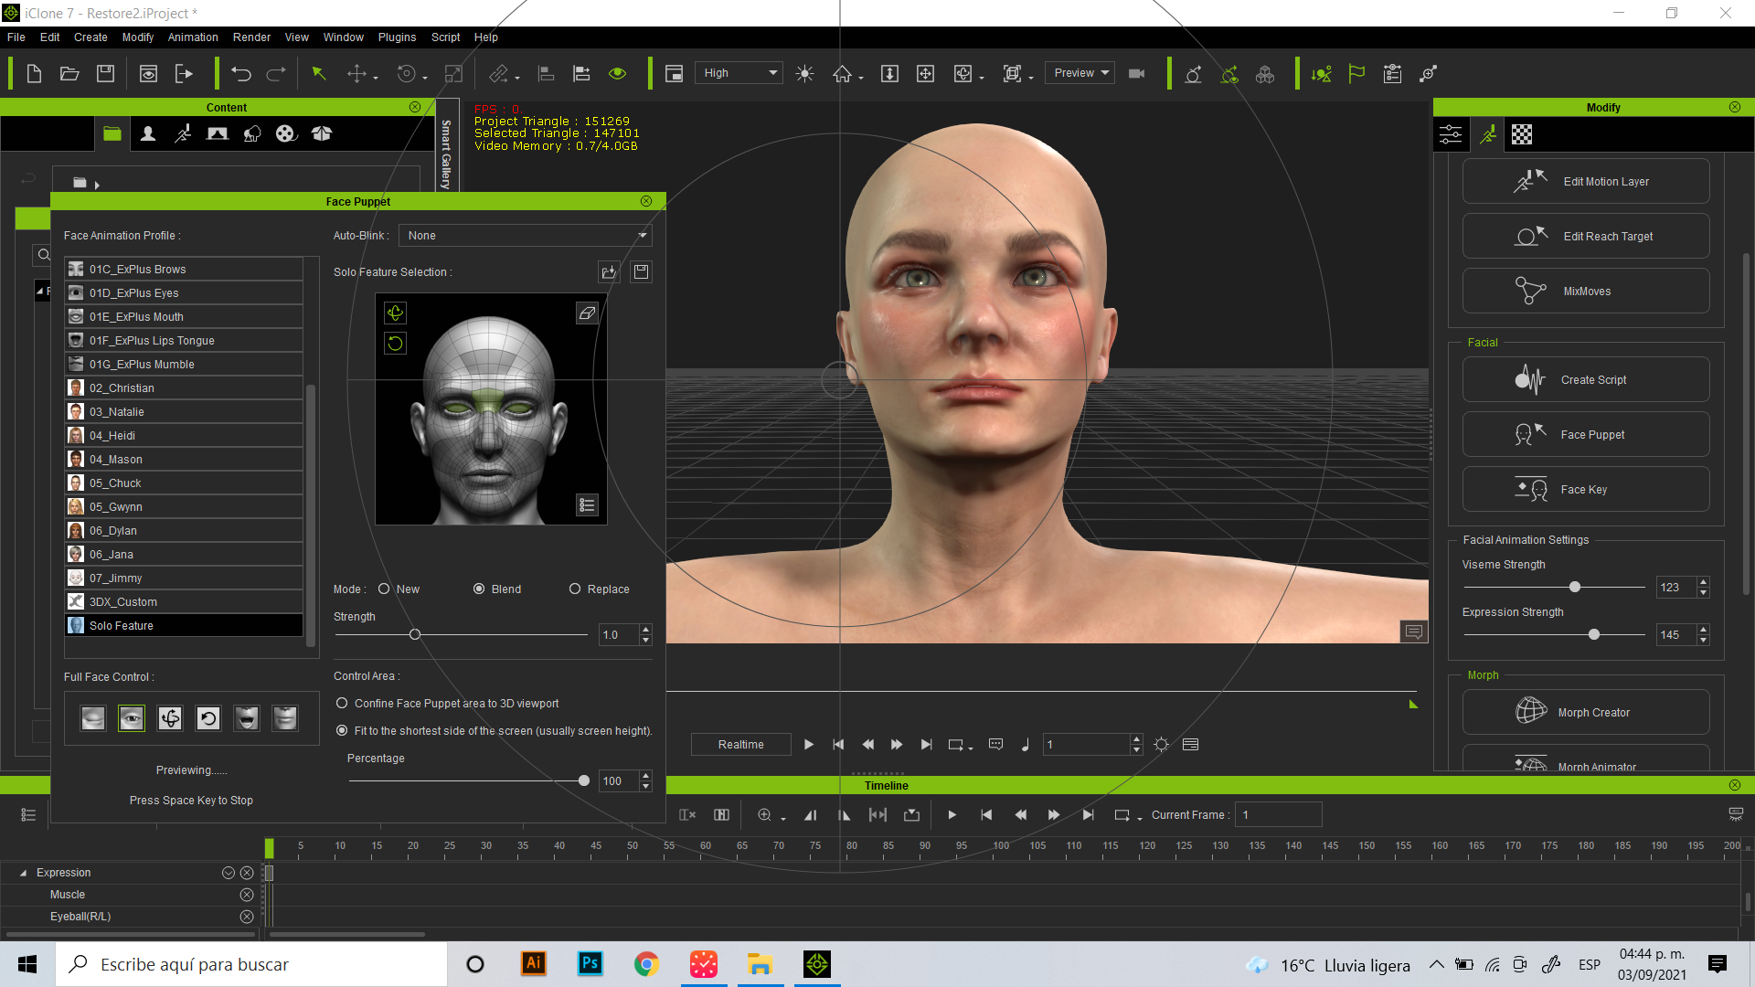Open the Smart Gallery side tab
Image resolution: width=1755 pixels, height=987 pixels.
tap(446, 154)
